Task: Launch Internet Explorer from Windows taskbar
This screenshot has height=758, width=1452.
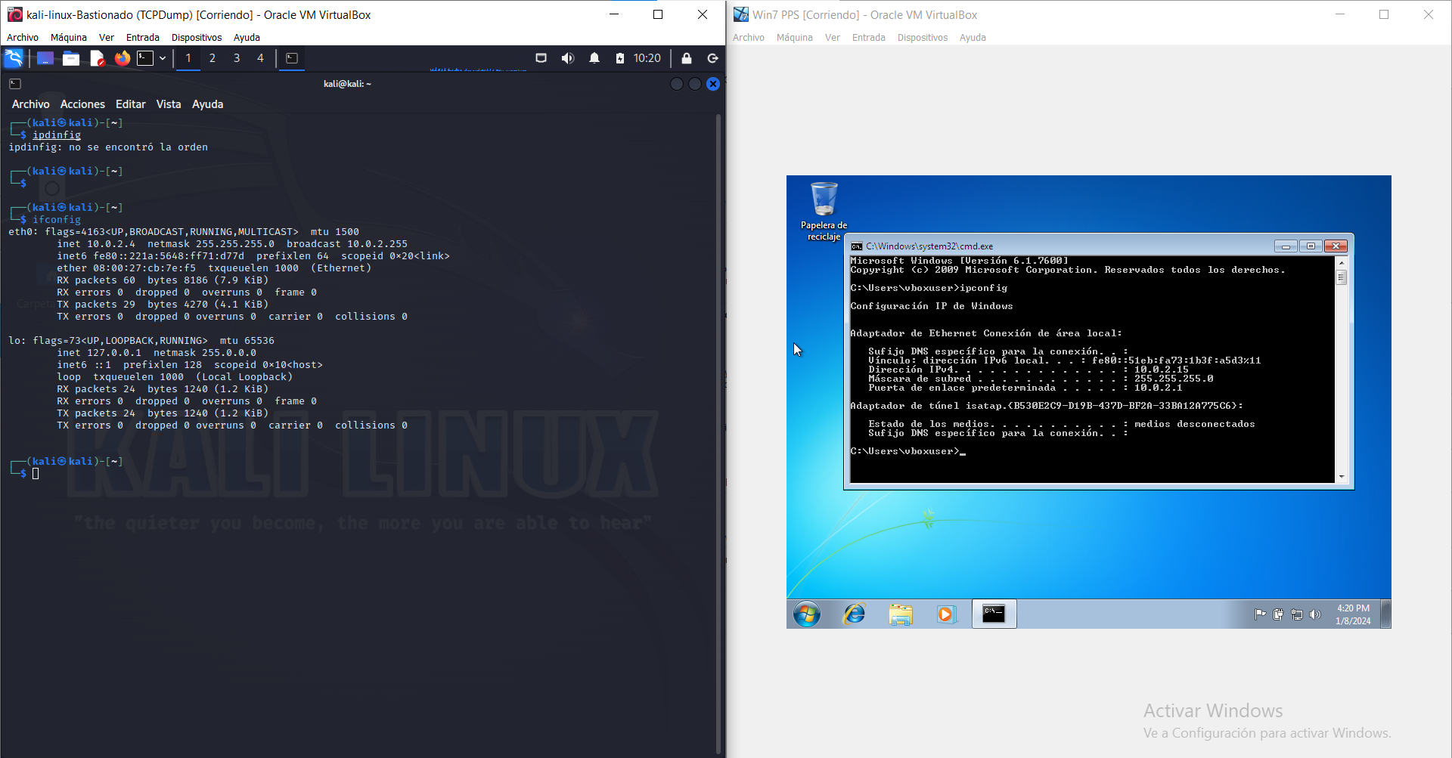Action: pos(854,614)
